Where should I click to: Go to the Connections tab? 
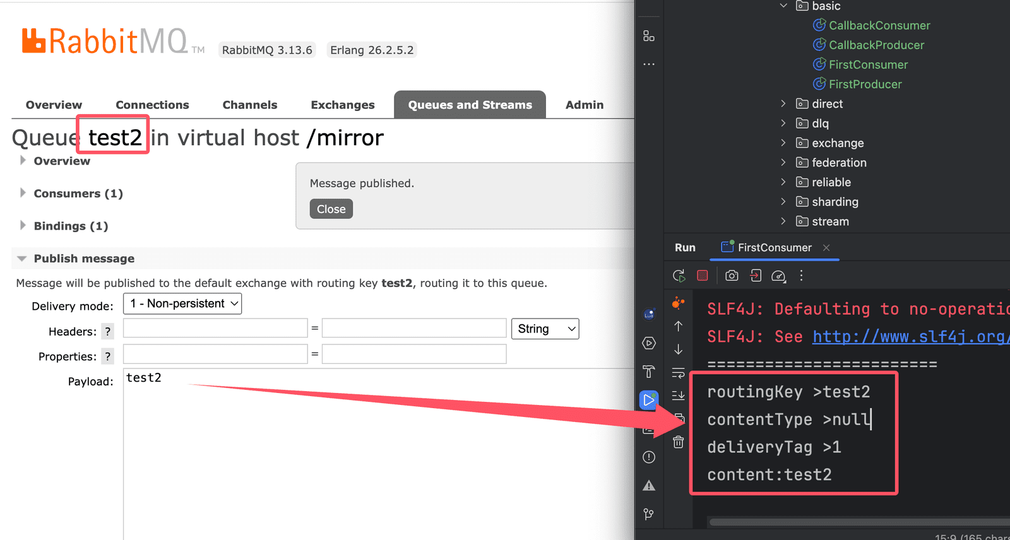coord(152,105)
